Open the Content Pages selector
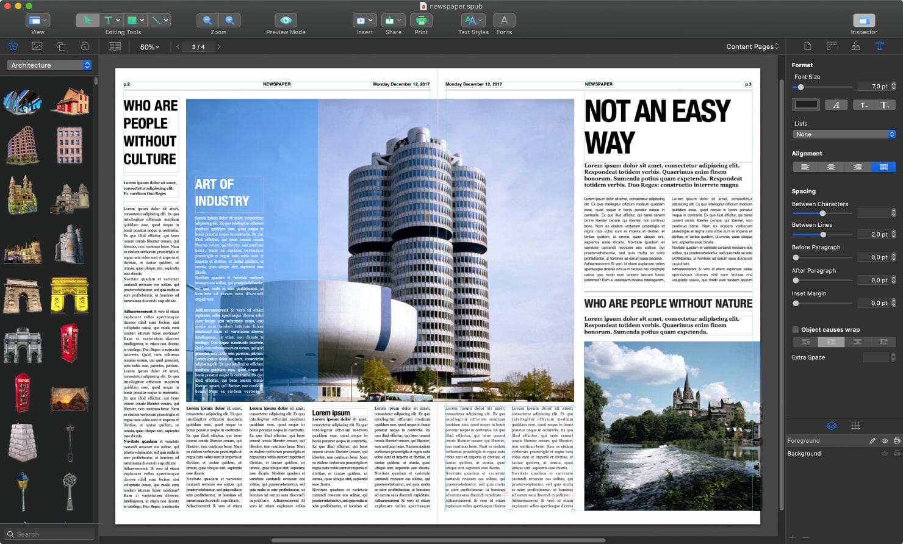903x544 pixels. [x=752, y=47]
